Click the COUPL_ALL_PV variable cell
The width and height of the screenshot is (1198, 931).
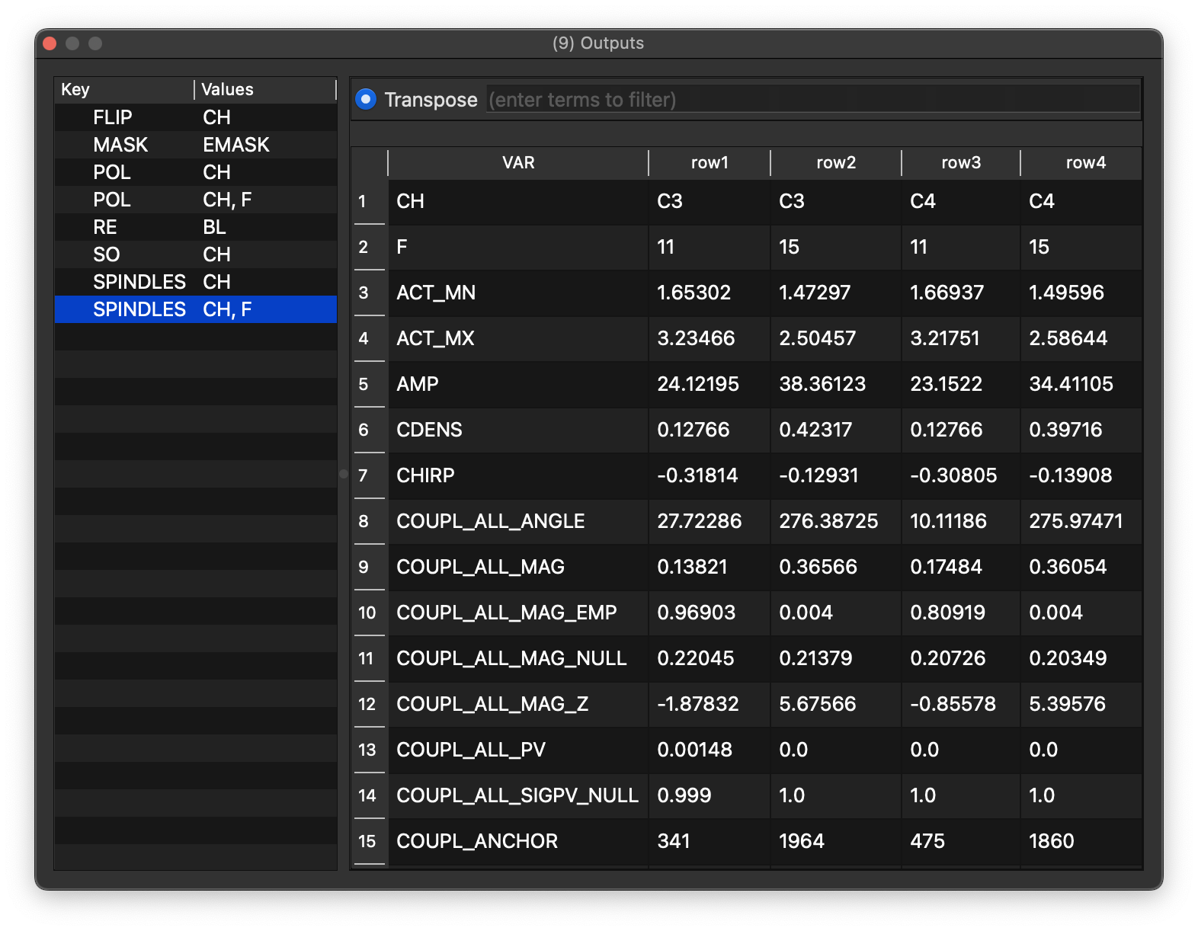518,750
